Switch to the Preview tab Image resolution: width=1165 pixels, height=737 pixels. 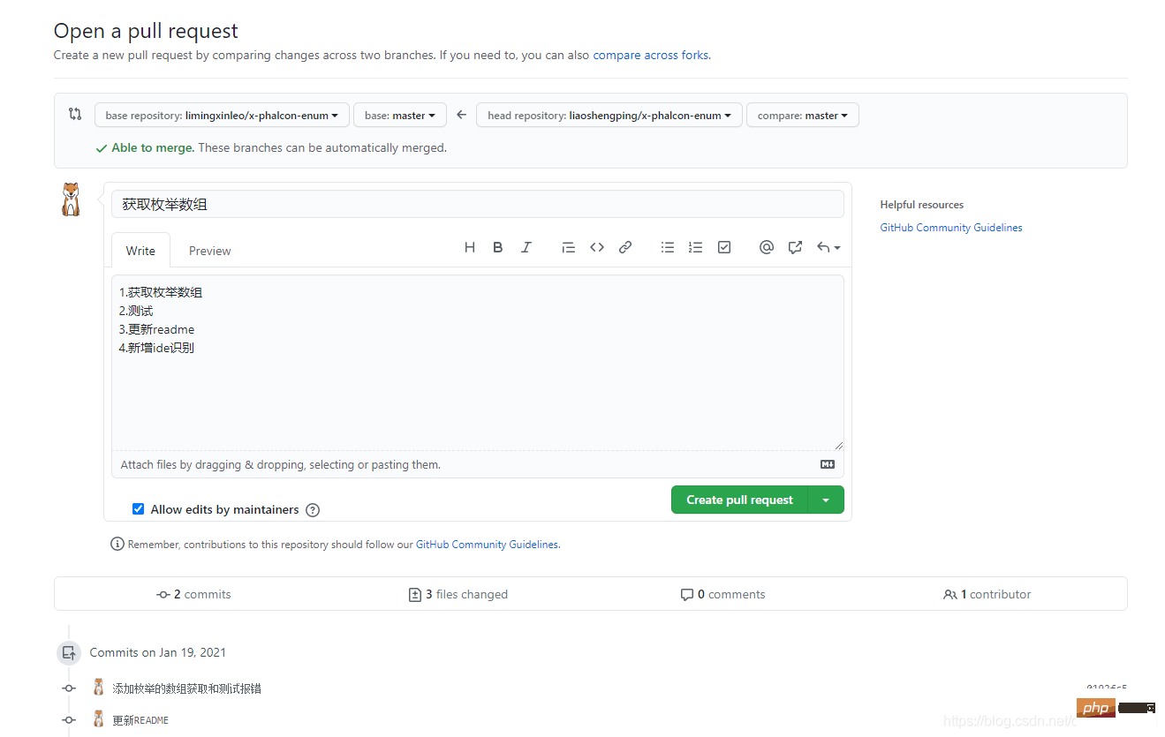tap(210, 251)
